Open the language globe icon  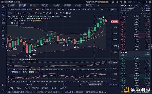[x=125, y=2]
